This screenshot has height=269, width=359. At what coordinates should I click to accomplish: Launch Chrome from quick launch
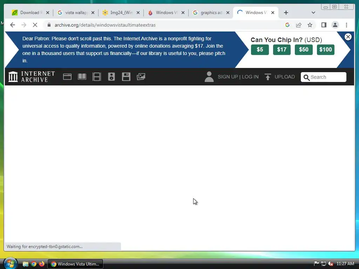[34, 264]
